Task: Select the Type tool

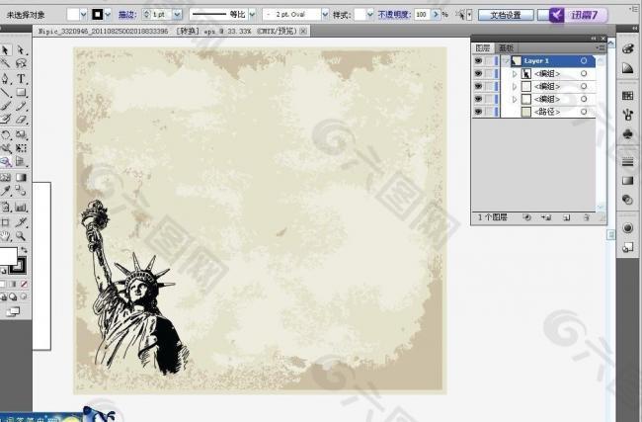Action: coord(21,78)
